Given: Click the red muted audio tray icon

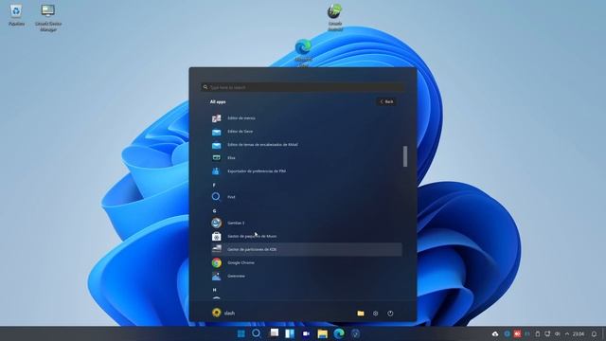Looking at the screenshot, I should click(517, 333).
